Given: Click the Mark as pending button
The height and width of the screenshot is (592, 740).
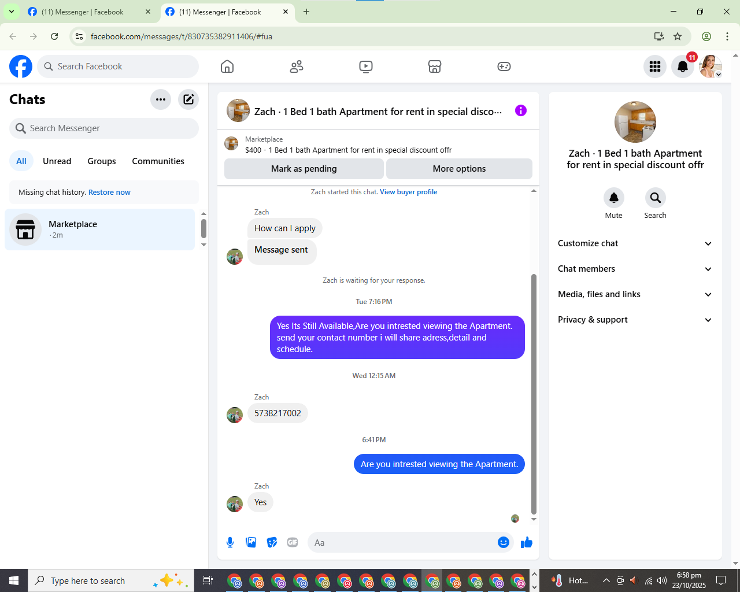Looking at the screenshot, I should click(x=304, y=169).
